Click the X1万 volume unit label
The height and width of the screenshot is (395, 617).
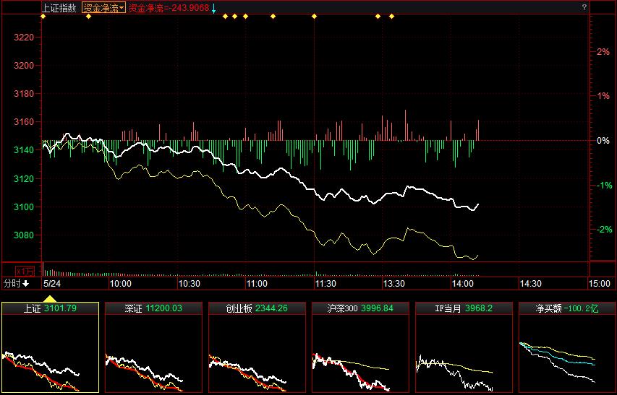(x=25, y=271)
